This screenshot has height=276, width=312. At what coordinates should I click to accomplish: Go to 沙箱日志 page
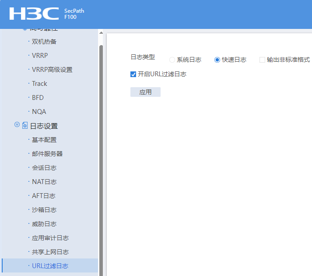pyautogui.click(x=44, y=210)
